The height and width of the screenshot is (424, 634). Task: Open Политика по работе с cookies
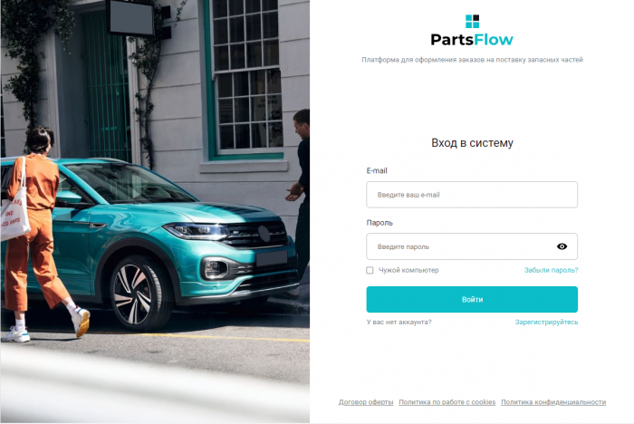click(447, 402)
